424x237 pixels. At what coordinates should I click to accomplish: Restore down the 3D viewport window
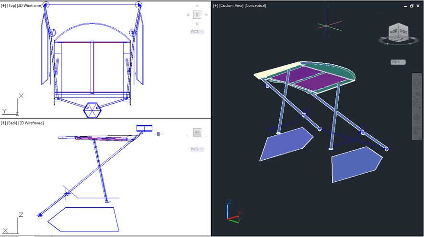[x=412, y=6]
